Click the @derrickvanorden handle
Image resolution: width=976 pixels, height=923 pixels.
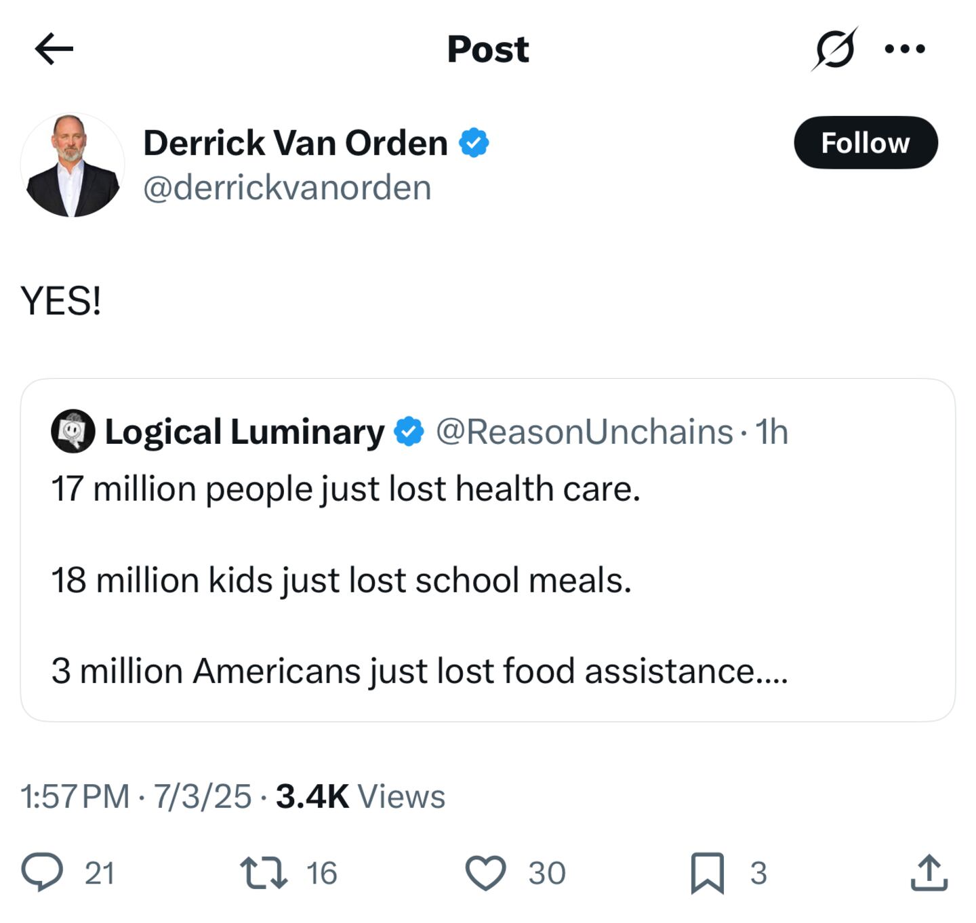coord(287,188)
